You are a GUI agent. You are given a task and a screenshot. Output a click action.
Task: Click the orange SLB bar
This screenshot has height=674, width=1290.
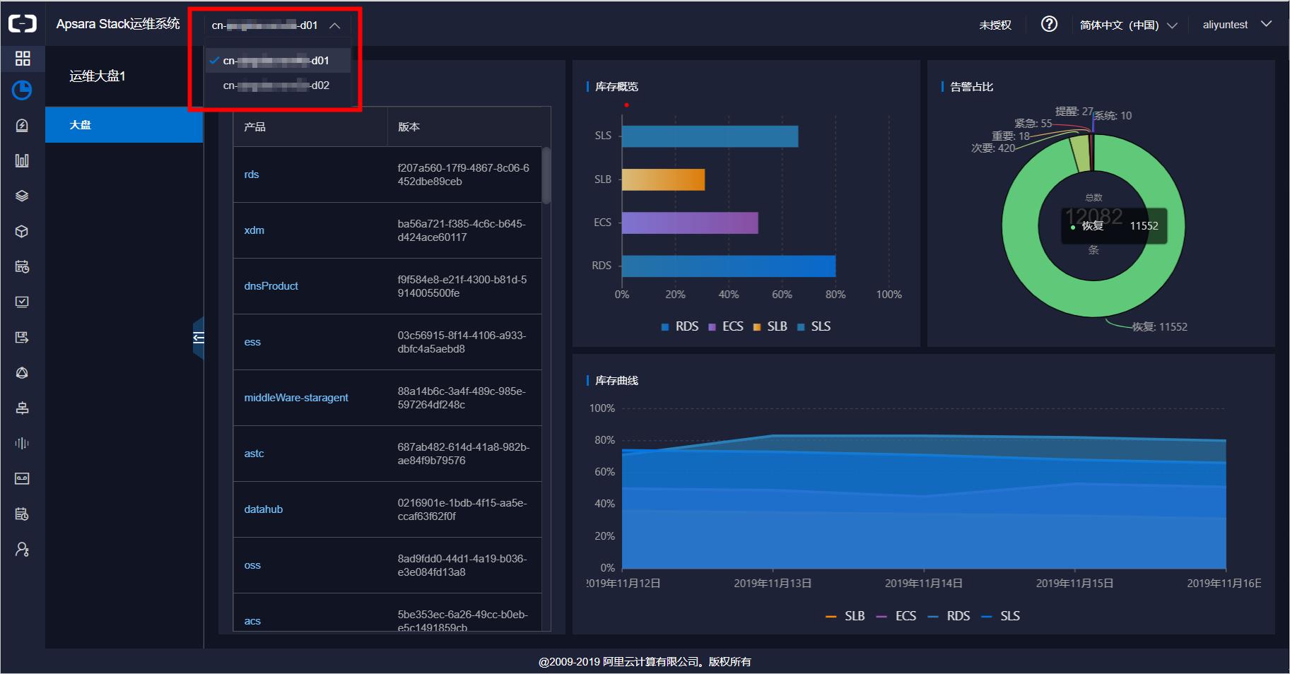click(x=663, y=179)
